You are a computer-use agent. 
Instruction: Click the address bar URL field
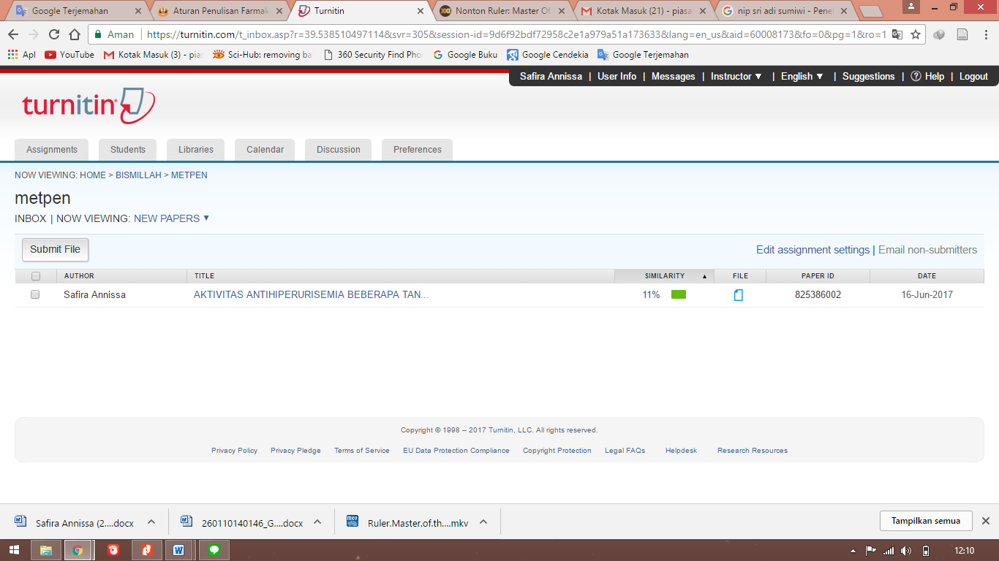point(516,34)
